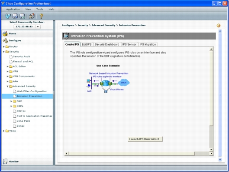The width and height of the screenshot is (229, 172).
Task: Click the Router folder icon
Action: point(7,47)
